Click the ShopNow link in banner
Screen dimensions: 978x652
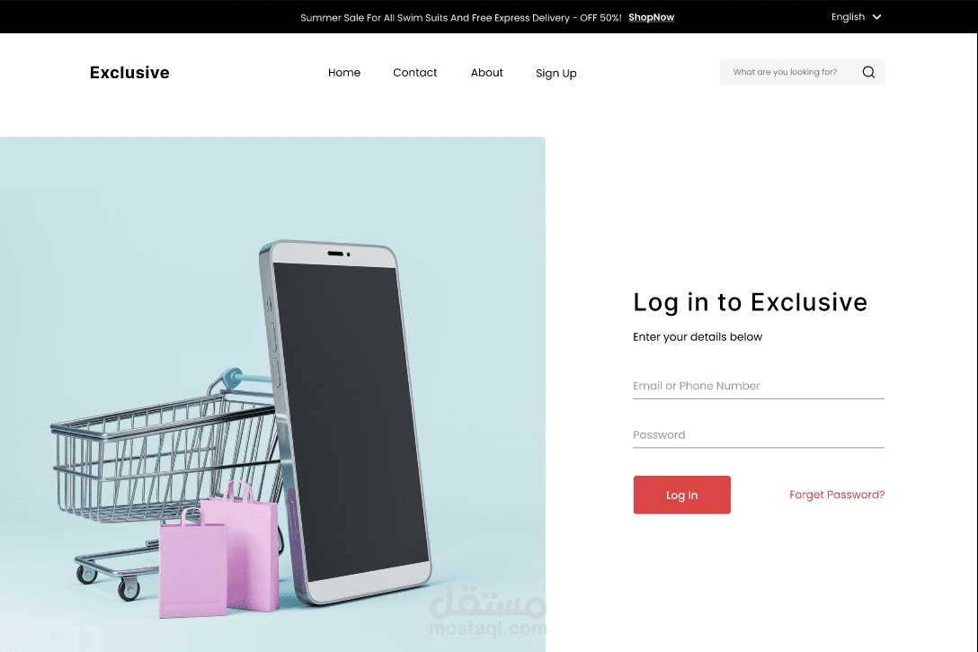tap(651, 17)
